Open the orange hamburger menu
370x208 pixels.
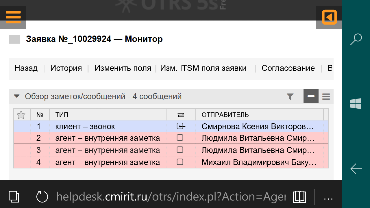pos(13,17)
